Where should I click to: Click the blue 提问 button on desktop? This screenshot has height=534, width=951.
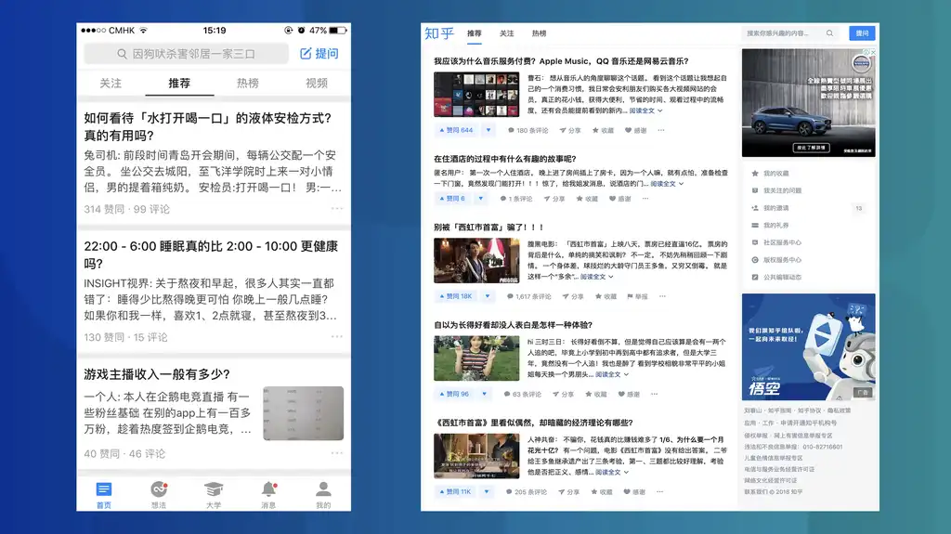(861, 33)
